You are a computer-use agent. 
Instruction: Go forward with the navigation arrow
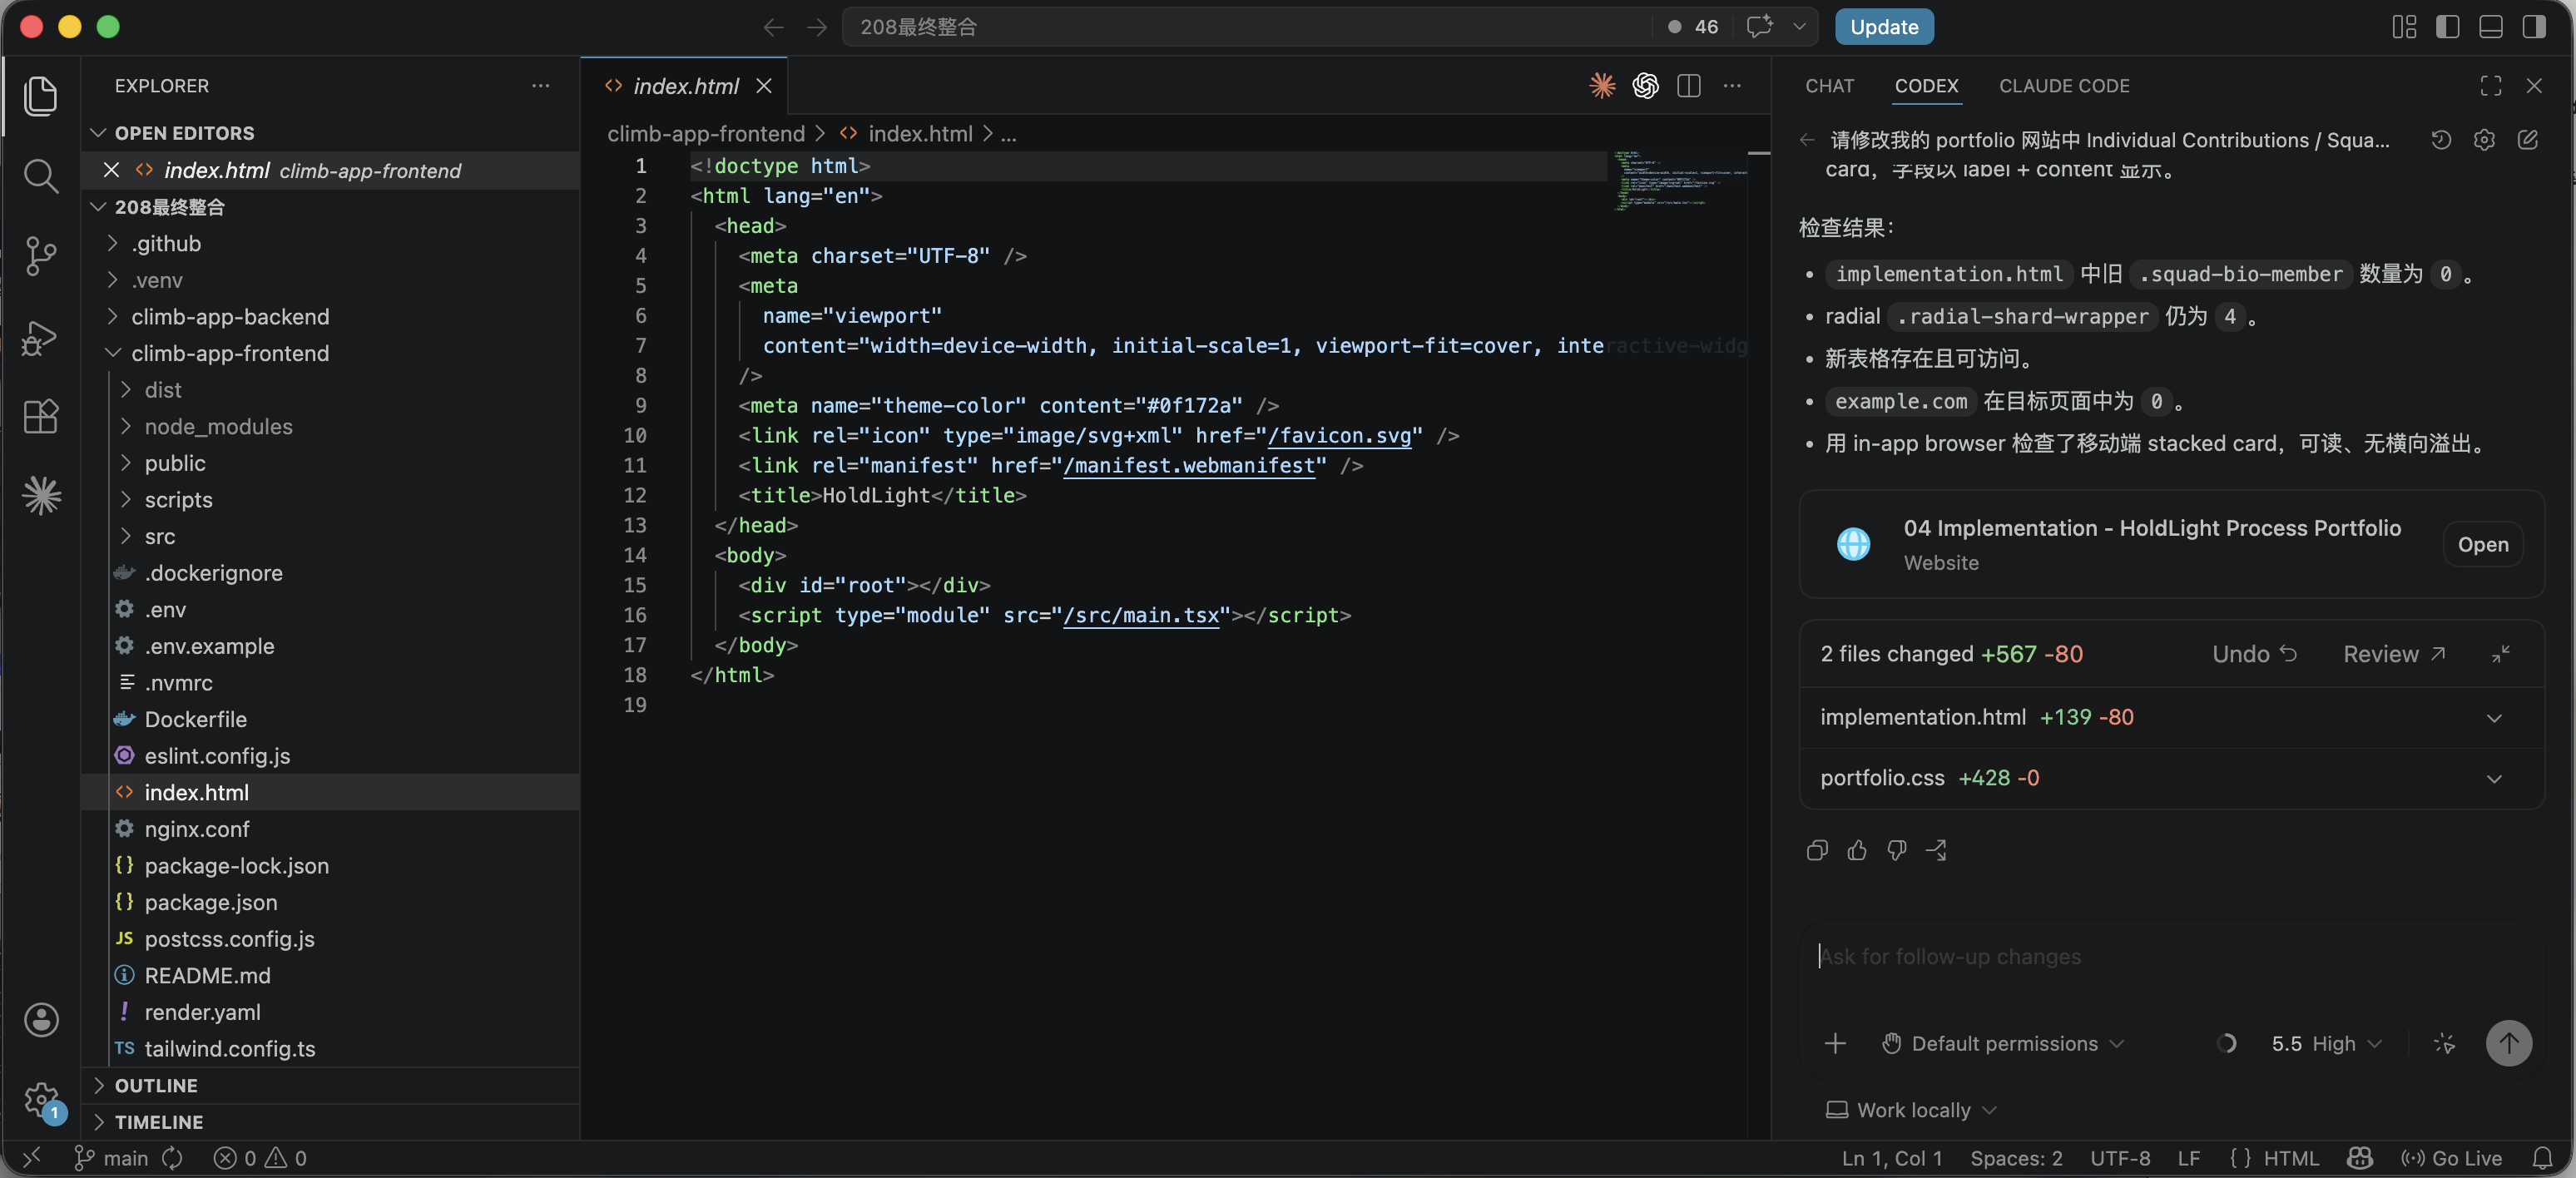coord(817,27)
